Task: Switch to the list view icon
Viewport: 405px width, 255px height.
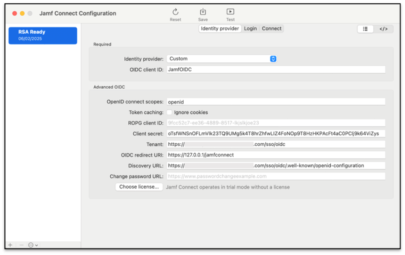Action: (x=364, y=29)
